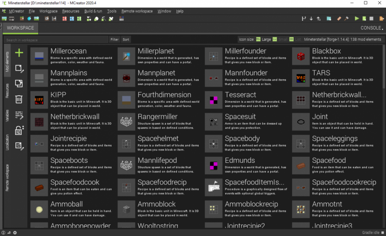
Task: Open the Tools menu
Action: pos(112,11)
